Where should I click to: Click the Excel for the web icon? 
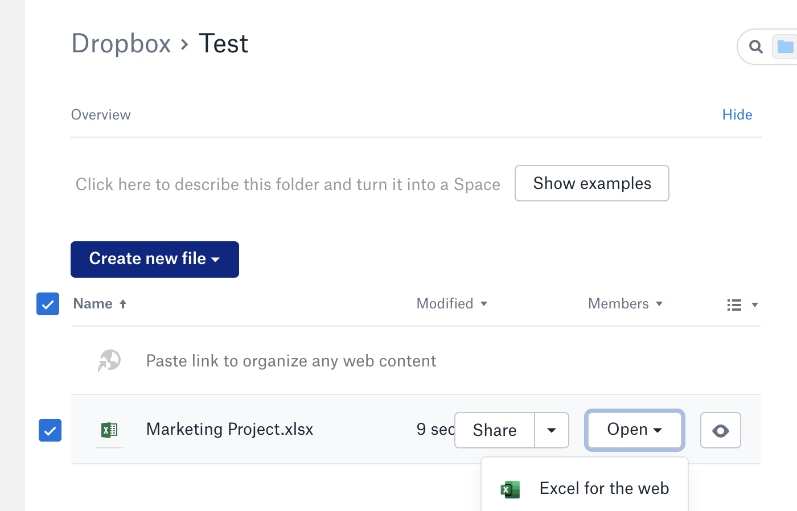click(x=510, y=489)
